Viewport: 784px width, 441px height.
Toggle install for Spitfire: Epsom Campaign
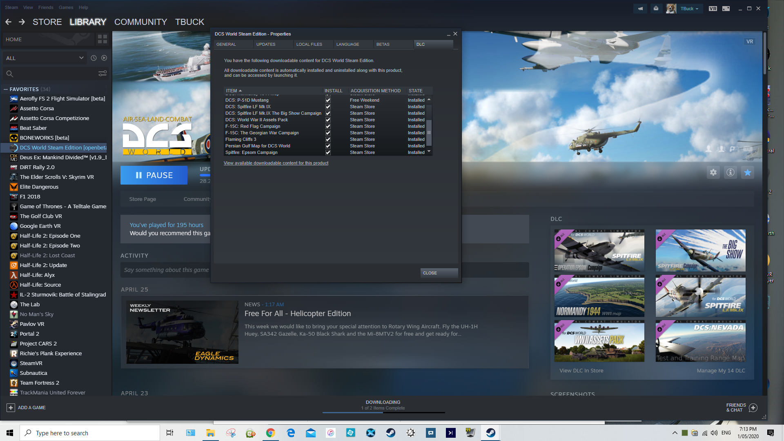[x=328, y=152]
